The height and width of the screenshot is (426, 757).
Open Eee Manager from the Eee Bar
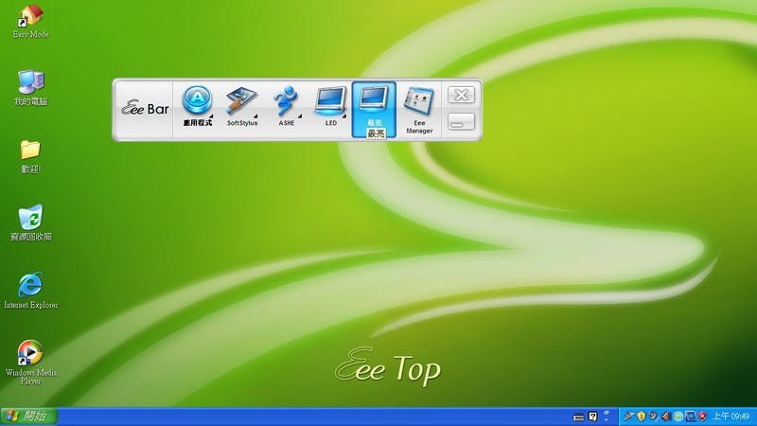pos(419,110)
